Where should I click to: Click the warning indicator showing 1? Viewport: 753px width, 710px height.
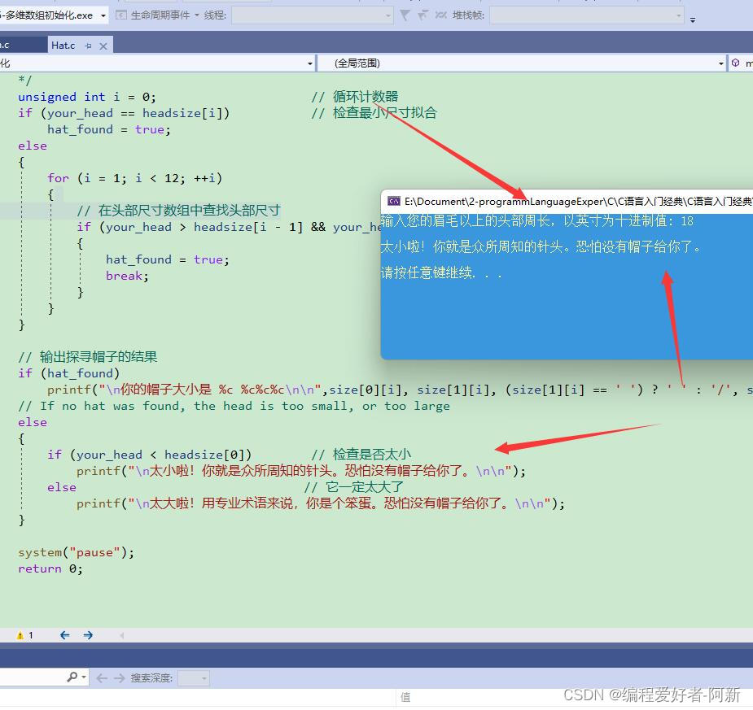[x=24, y=635]
